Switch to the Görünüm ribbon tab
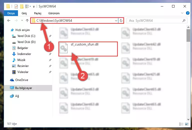 54,13
